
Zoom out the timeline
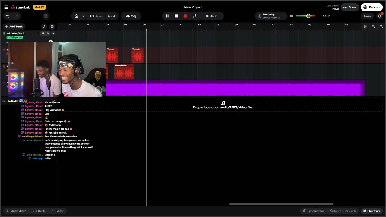pyautogui.click(x=373, y=27)
